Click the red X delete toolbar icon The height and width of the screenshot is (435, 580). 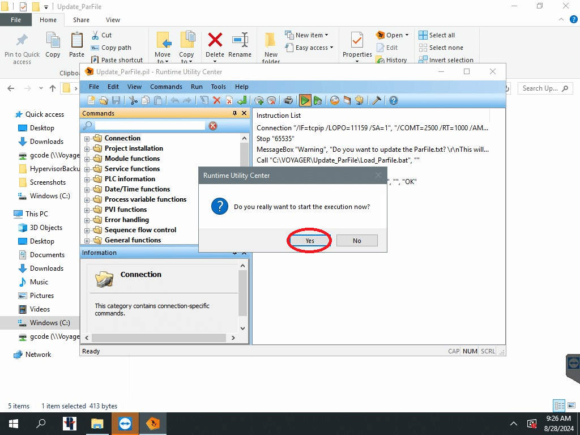216,100
